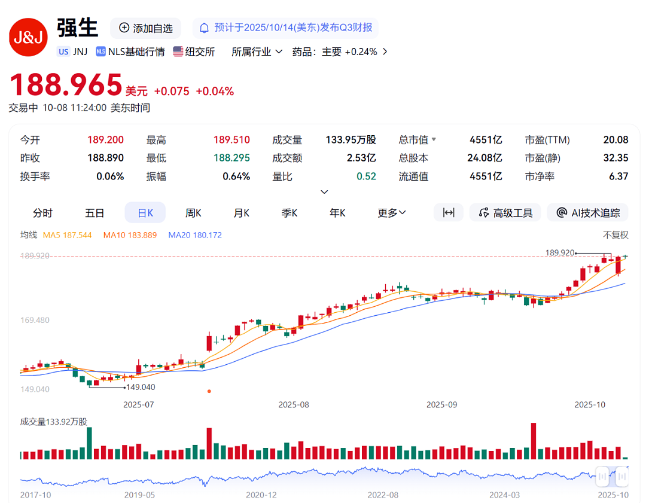Image resolution: width=646 pixels, height=503 pixels.
Task: Click the left range slider handle
Action: pyautogui.click(x=602, y=477)
